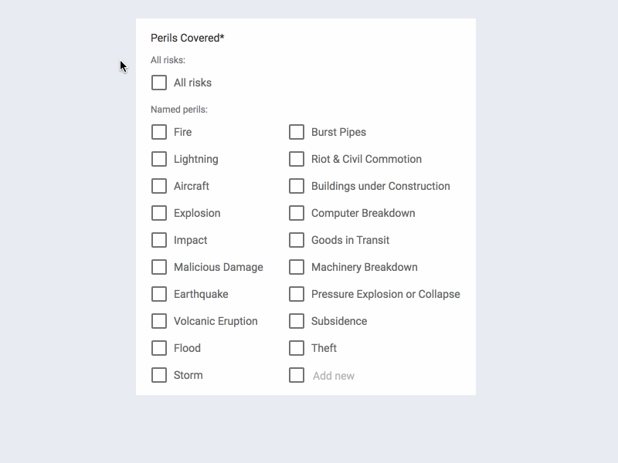Check the Earthquake checkbox
The width and height of the screenshot is (618, 463).
pos(159,294)
